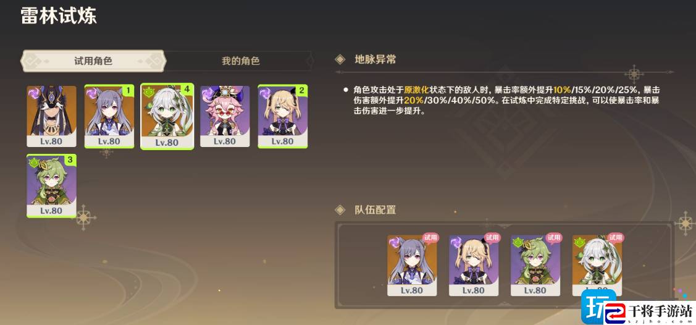This screenshot has height=325, width=696.
Task: Click Dendro element icon on Collei roster card
Action: click(34, 162)
